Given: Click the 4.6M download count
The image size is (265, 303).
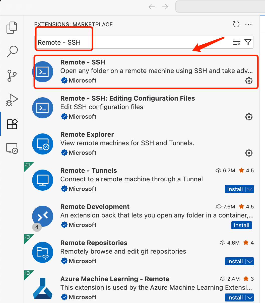Looking at the screenshot, I should point(233,243).
